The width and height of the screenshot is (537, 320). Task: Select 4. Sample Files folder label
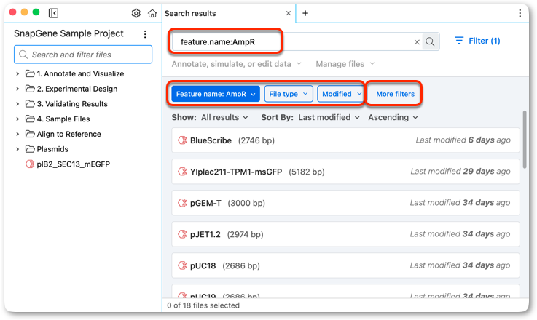63,119
